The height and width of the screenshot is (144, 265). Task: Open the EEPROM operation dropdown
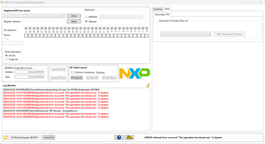[x=121, y=17]
